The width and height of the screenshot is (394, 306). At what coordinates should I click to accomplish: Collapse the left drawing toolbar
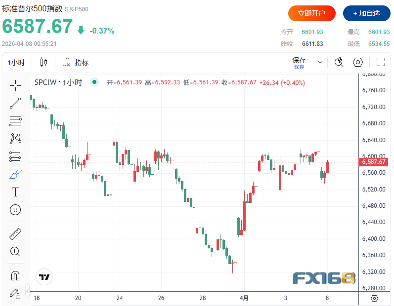[27, 291]
